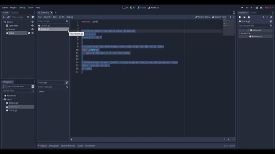Open the script editor Go To menu
Screen dimensions: 275x154
click(x=61, y=17)
